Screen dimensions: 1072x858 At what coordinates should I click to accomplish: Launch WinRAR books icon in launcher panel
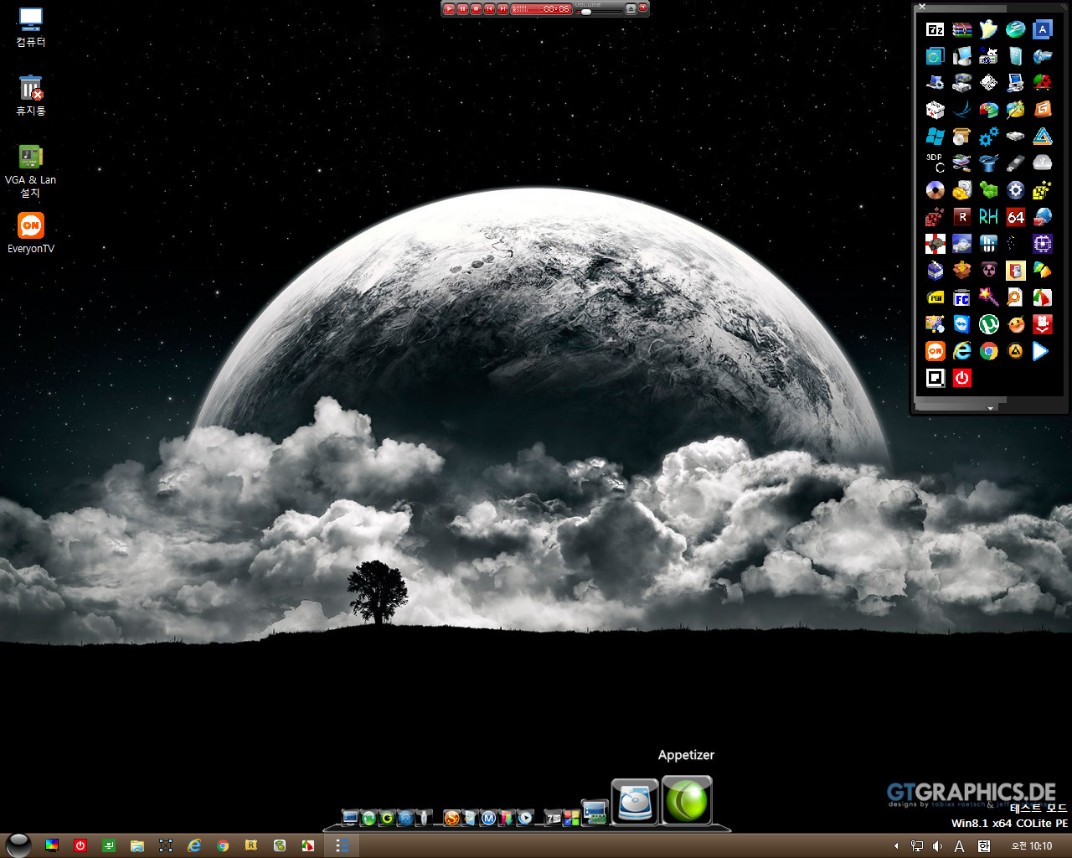pyautogui.click(x=962, y=29)
